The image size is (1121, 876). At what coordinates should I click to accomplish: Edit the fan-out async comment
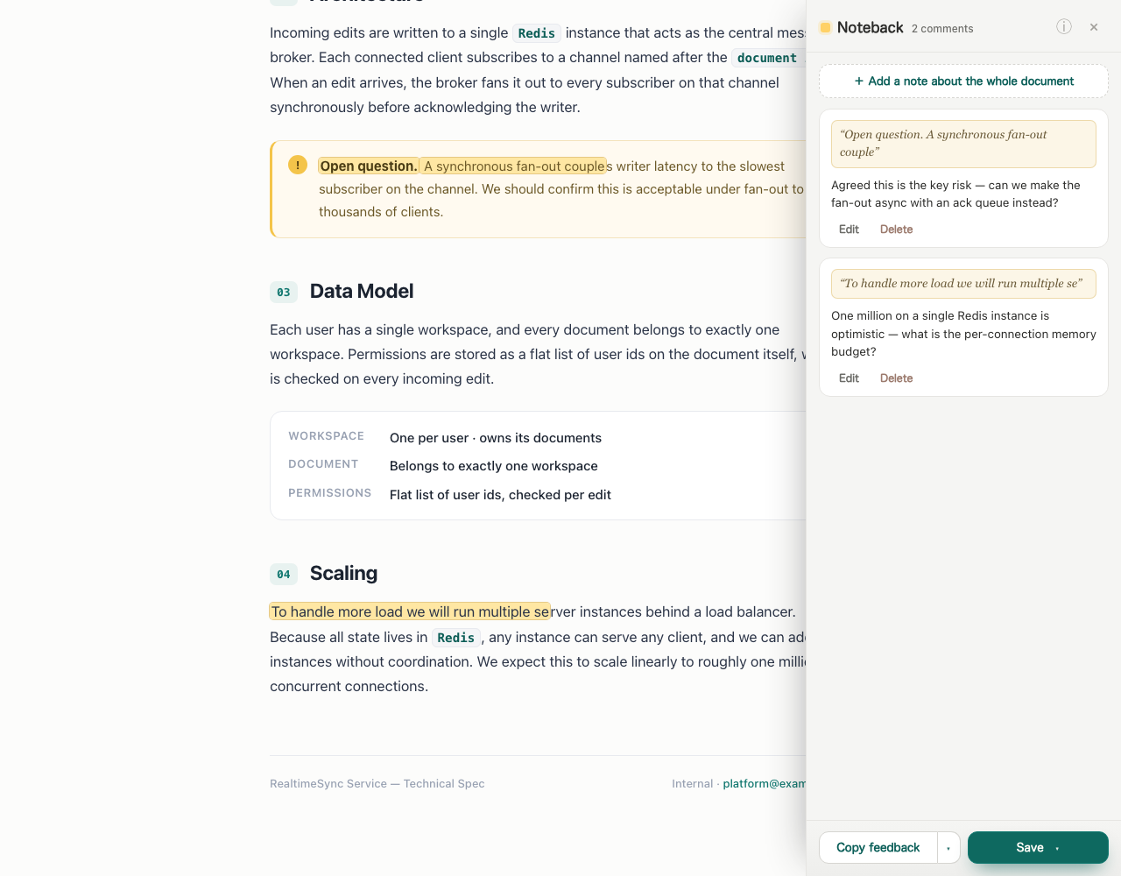tap(849, 230)
